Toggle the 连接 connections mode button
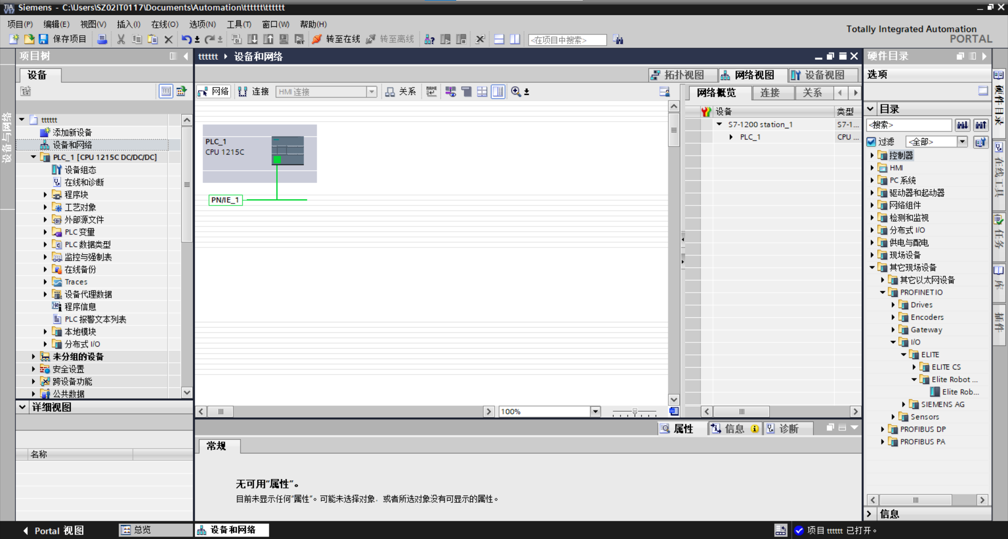1008x539 pixels. [254, 92]
